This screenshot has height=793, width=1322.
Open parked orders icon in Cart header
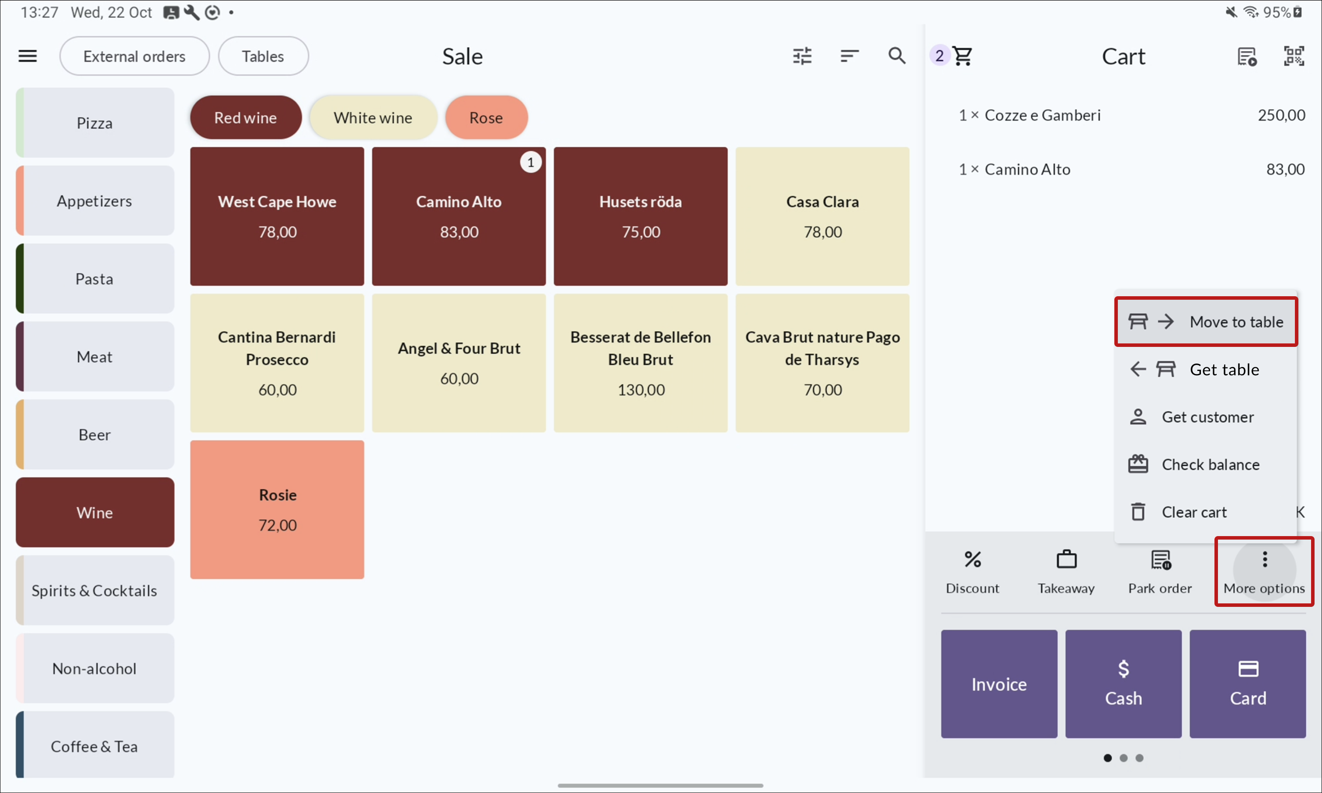pos(1247,56)
